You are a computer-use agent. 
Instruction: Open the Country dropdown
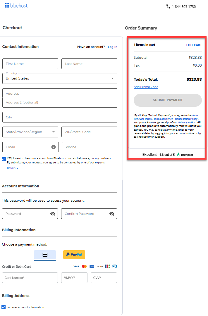click(x=60, y=78)
